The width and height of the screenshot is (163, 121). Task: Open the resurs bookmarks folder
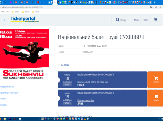(x=36, y=12)
